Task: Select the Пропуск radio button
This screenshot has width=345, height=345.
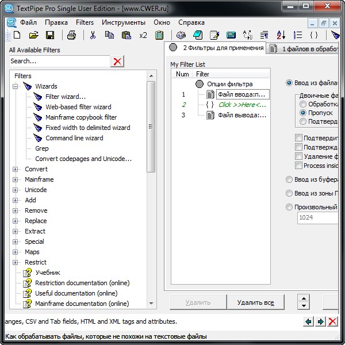Action: [303, 113]
